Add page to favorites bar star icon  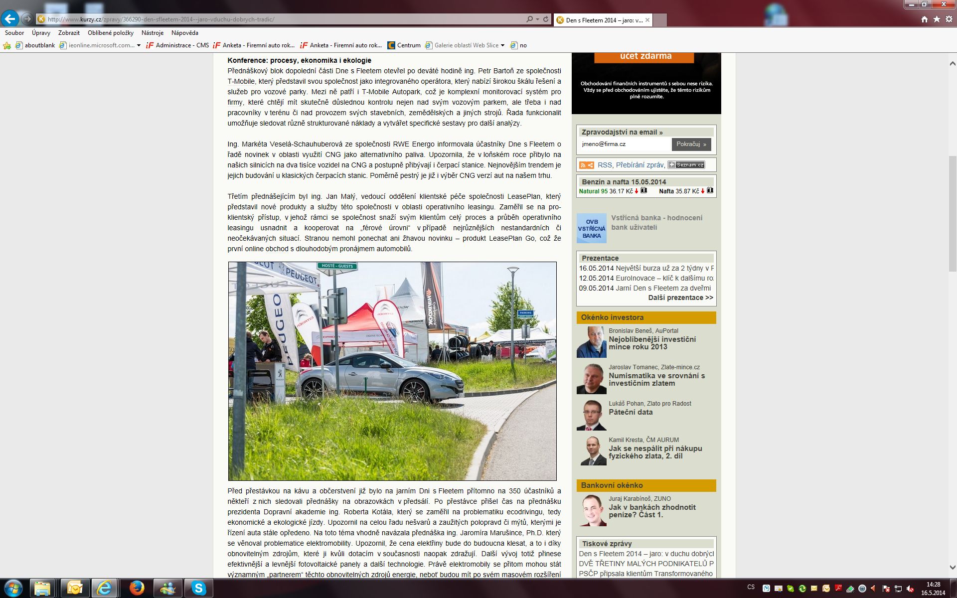[7, 45]
